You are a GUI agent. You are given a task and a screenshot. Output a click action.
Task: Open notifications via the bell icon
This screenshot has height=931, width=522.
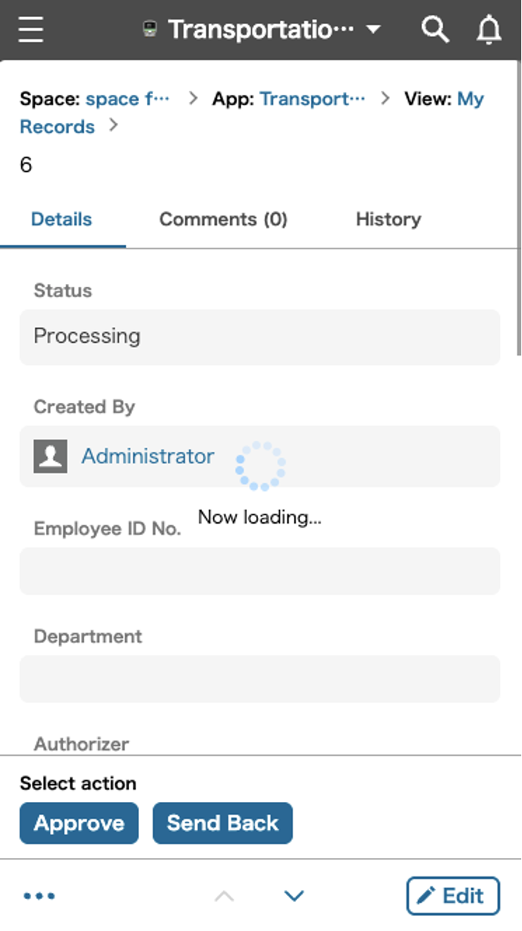pos(488,29)
